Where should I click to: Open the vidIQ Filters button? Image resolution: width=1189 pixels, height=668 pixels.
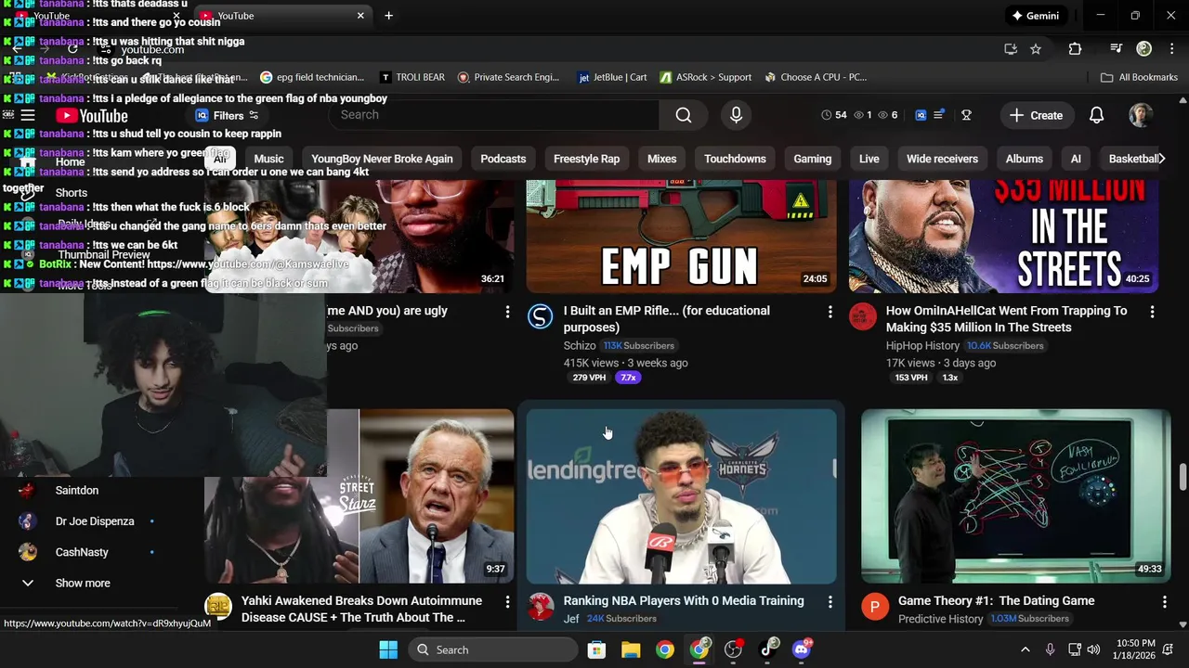point(227,115)
